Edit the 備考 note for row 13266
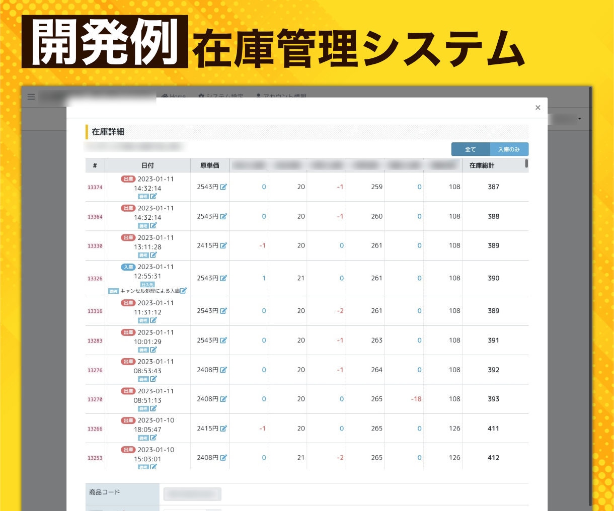Viewport: 614px width, 511px height. [x=153, y=438]
